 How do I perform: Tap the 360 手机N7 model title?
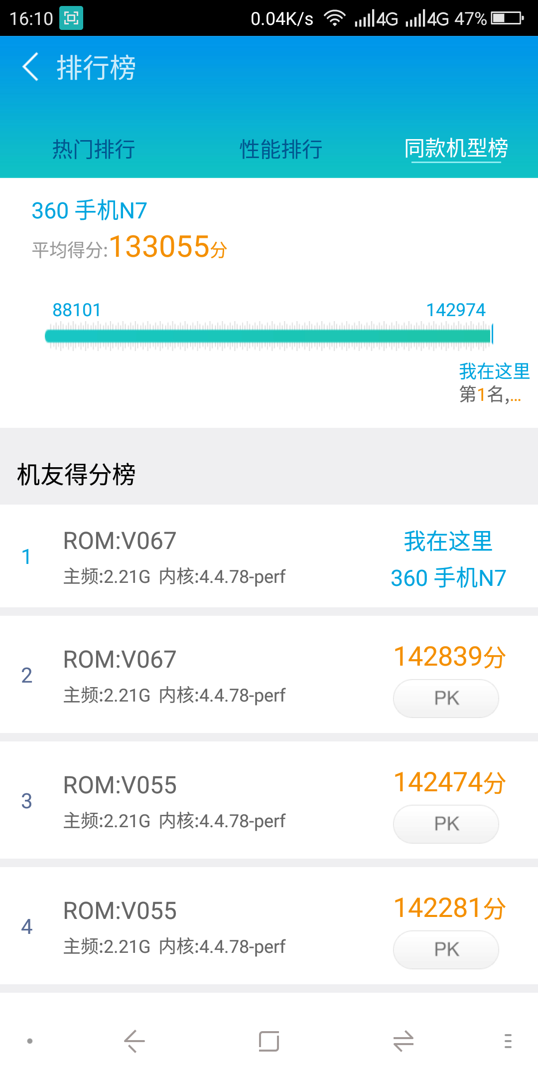(90, 210)
